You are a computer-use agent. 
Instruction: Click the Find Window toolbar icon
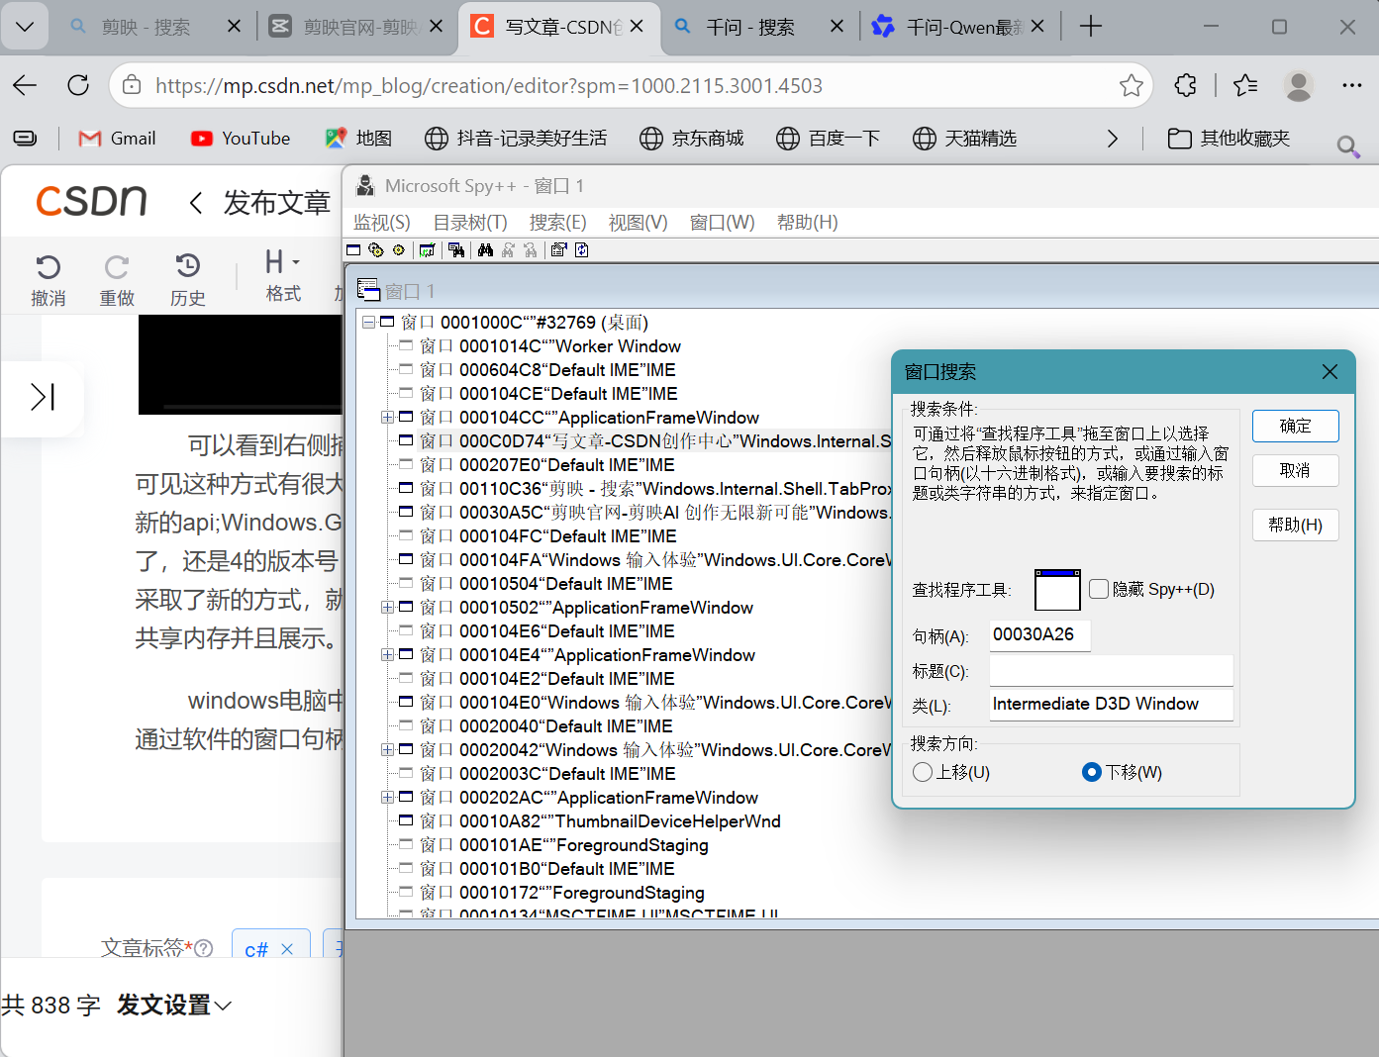(x=456, y=250)
